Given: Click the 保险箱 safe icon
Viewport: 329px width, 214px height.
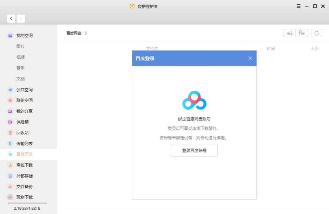Looking at the screenshot, I should pos(10,122).
